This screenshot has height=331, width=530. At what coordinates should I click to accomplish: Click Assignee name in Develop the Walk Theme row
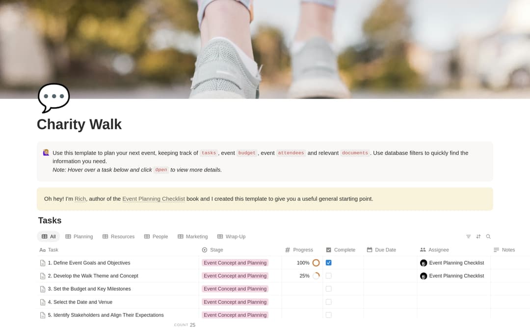click(456, 276)
